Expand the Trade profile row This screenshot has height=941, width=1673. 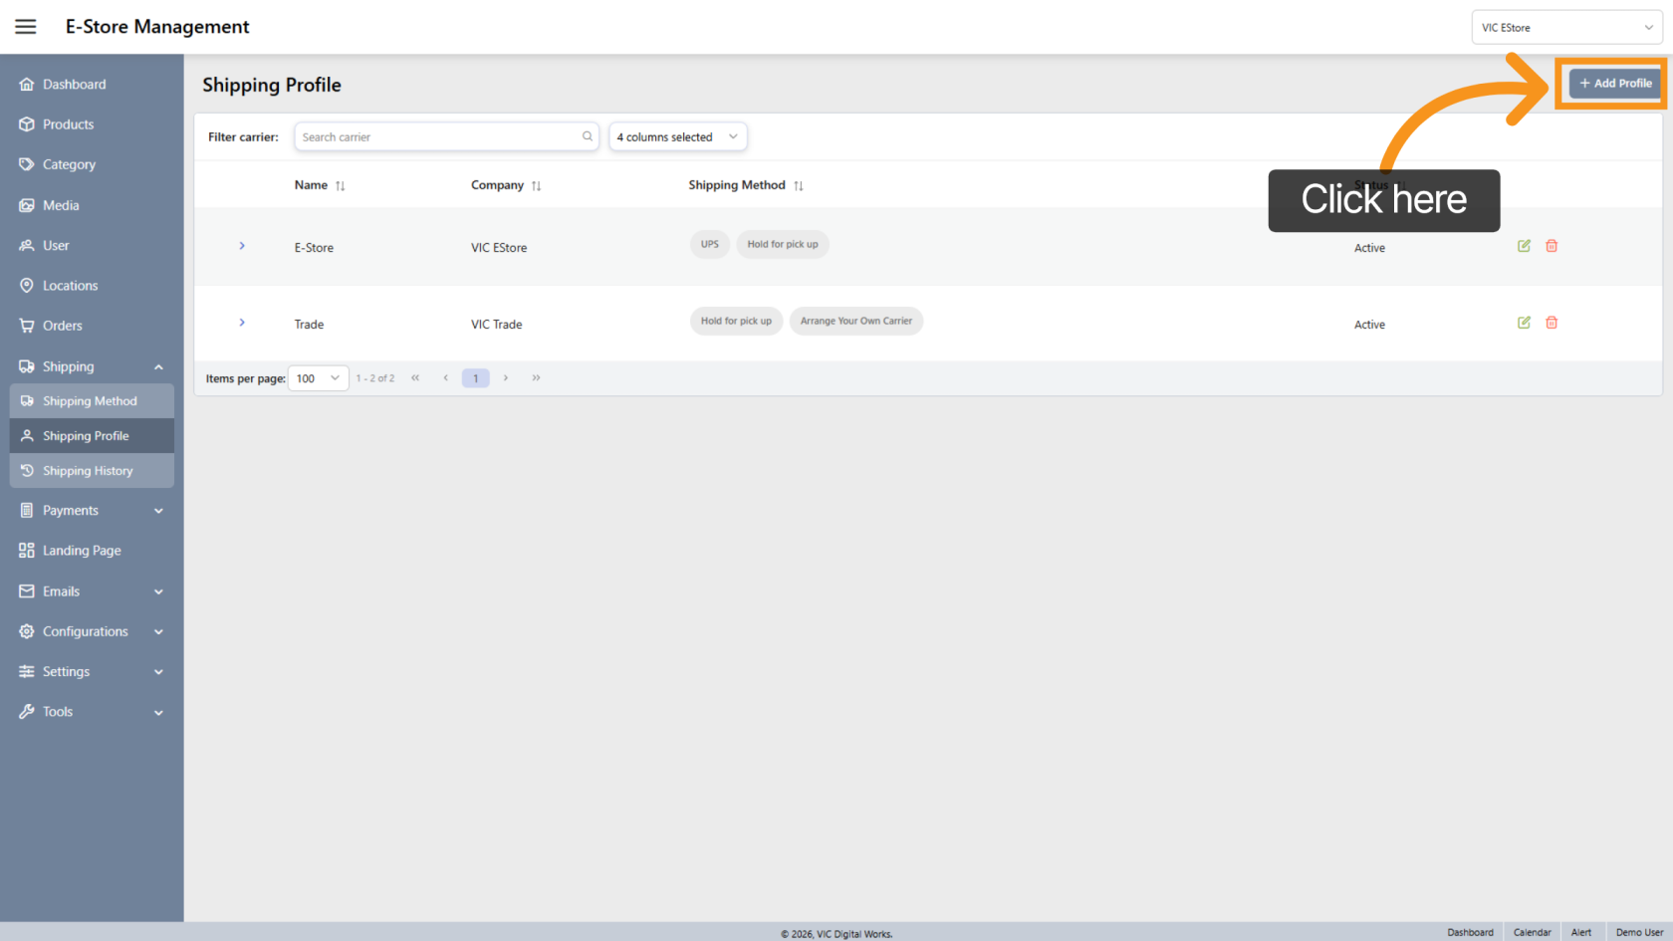[242, 323]
